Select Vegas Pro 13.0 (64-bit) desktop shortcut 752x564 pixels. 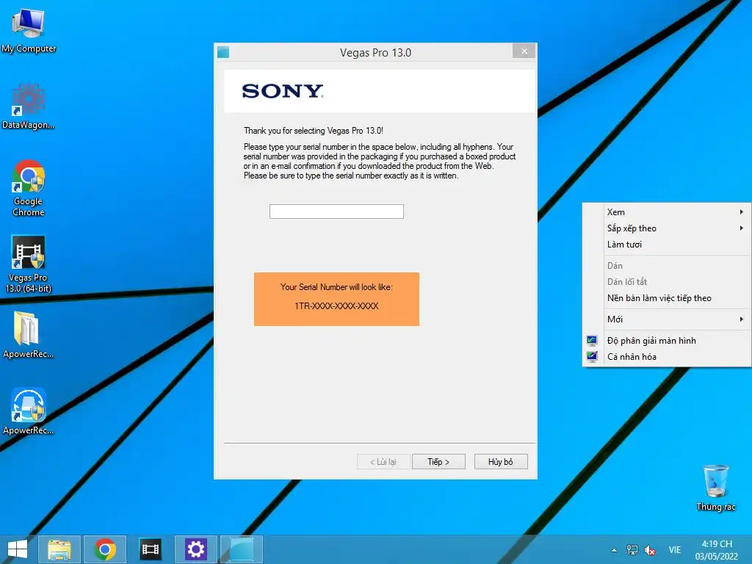click(x=29, y=264)
